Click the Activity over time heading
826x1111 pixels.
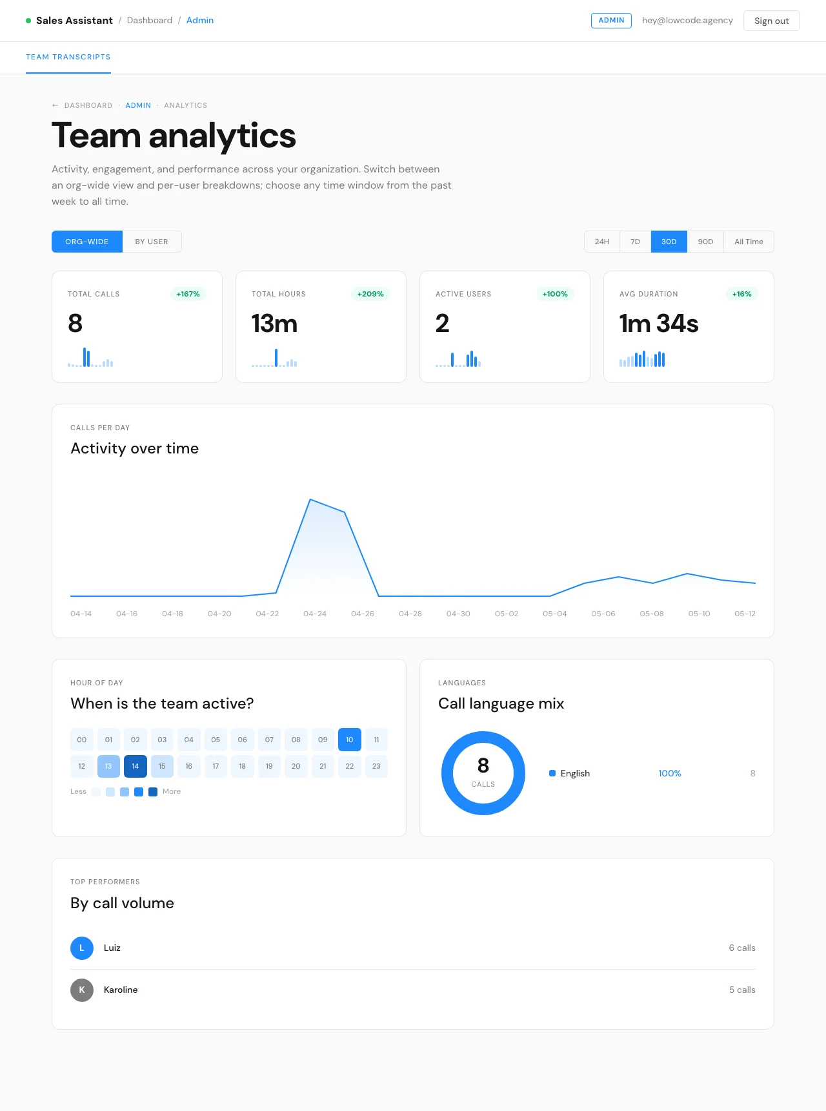pyautogui.click(x=134, y=448)
